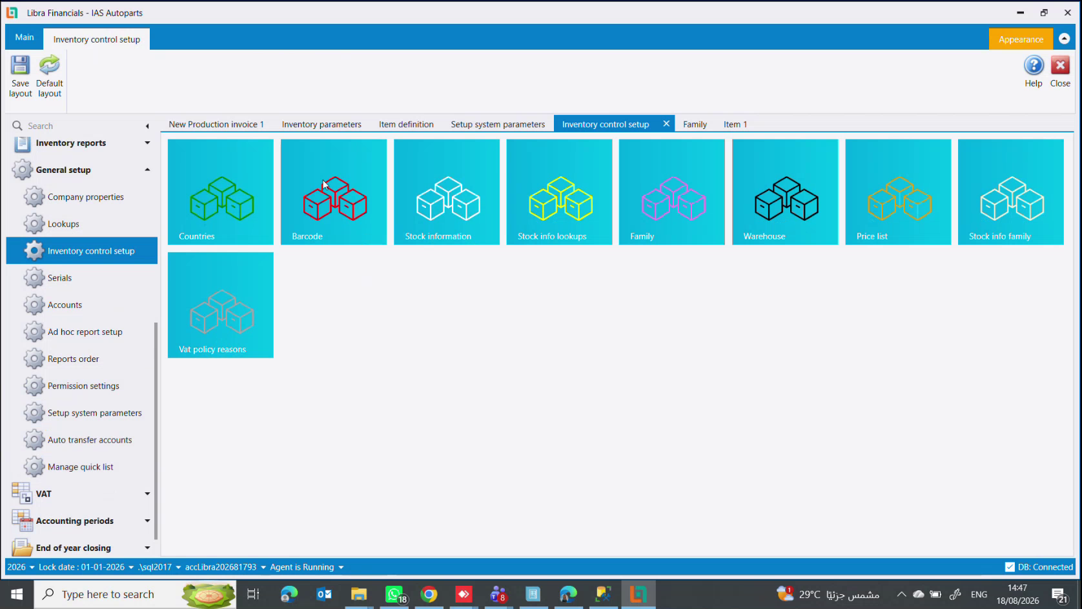The image size is (1082, 609).
Task: Select Company properties in the sidebar
Action: 82,197
